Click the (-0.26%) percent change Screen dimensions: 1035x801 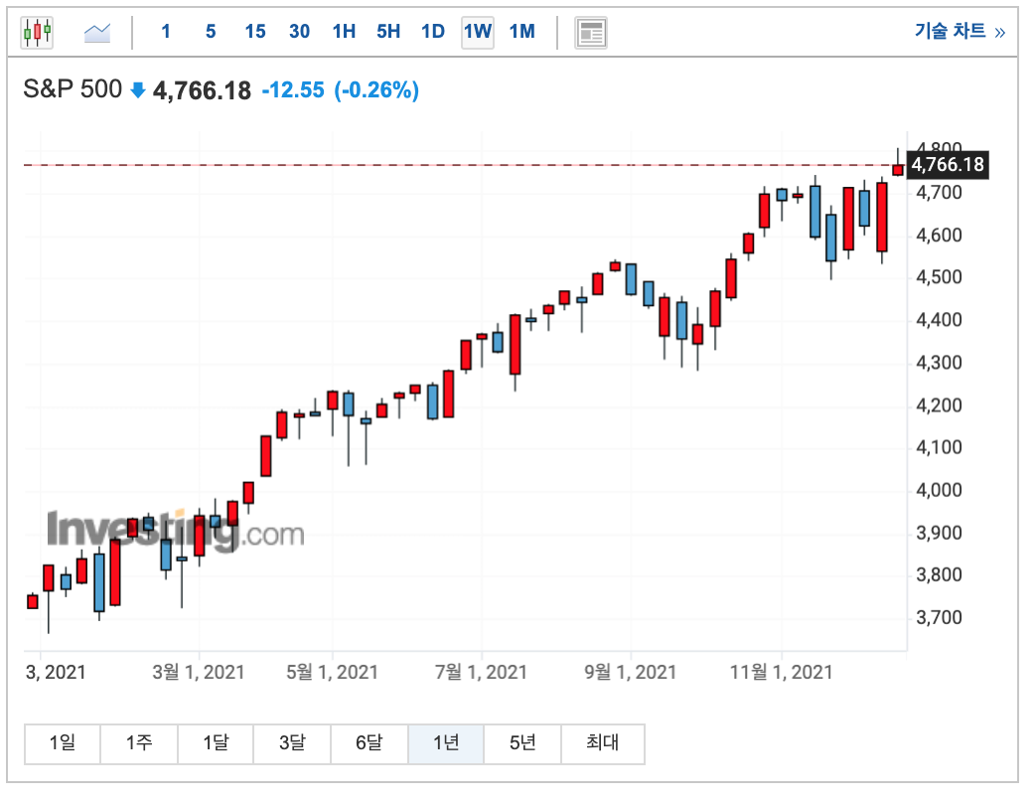point(376,89)
